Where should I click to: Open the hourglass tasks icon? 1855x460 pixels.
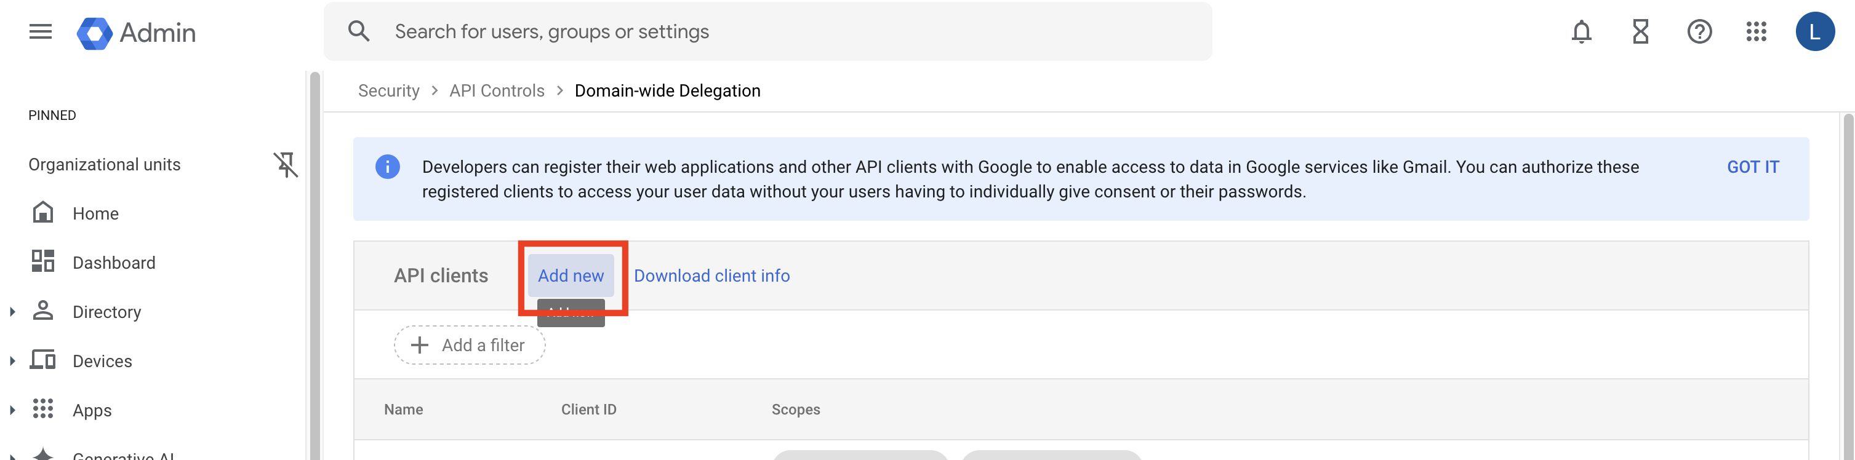point(1640,32)
